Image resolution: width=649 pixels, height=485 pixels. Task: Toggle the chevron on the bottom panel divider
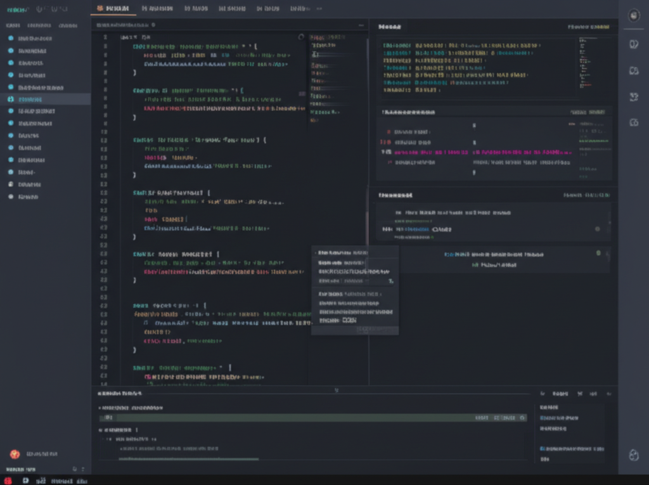pos(337,390)
